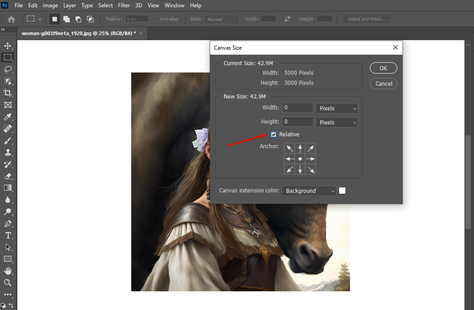The image size is (474, 310).
Task: Select the Eraser tool
Action: pyautogui.click(x=8, y=176)
